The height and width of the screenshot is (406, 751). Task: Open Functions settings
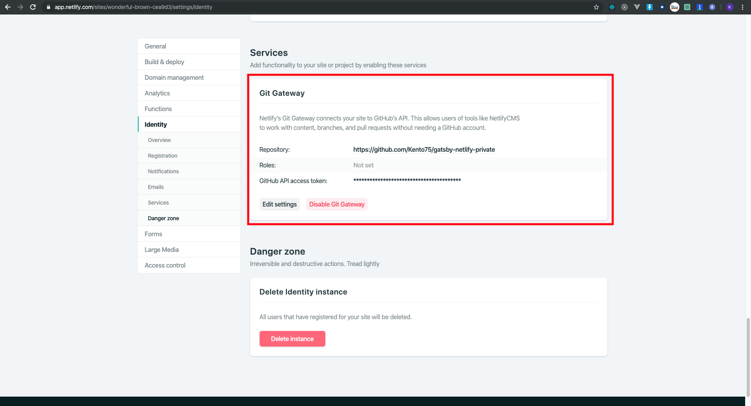189,109
